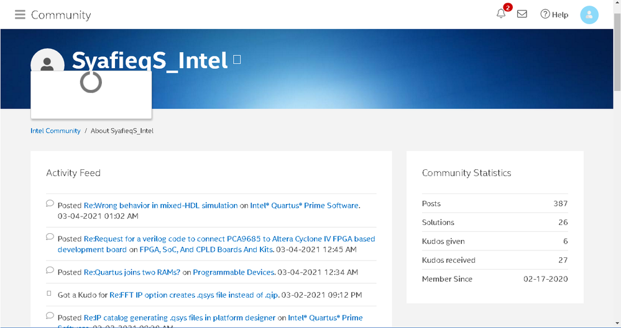This screenshot has height=328, width=621.
Task: Open the Help menu
Action: pos(554,14)
